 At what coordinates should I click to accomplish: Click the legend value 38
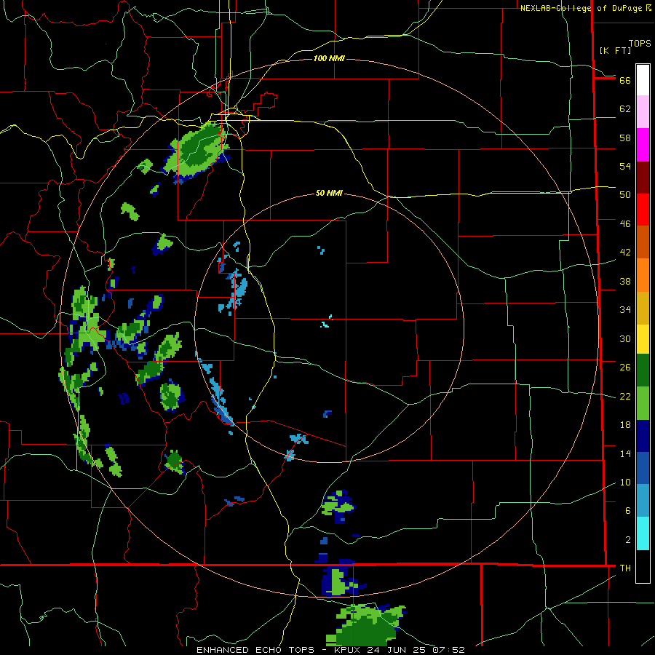625,281
